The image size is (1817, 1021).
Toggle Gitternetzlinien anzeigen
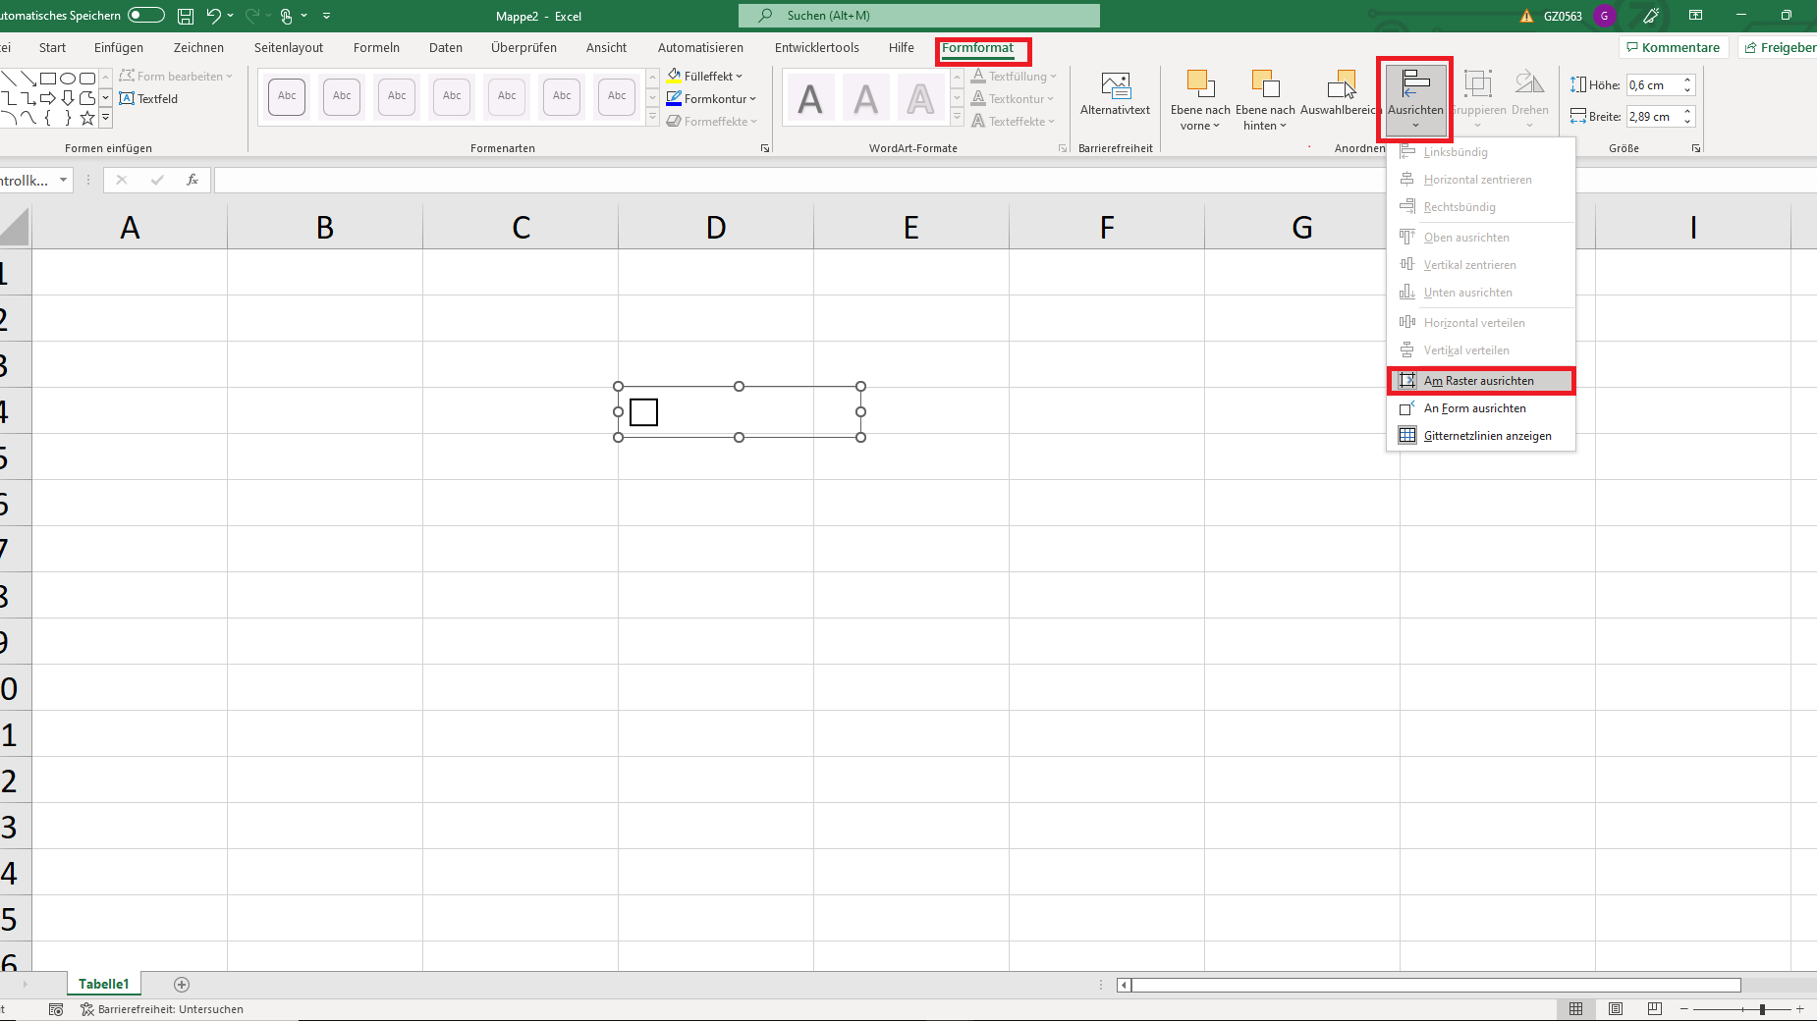pyautogui.click(x=1486, y=435)
